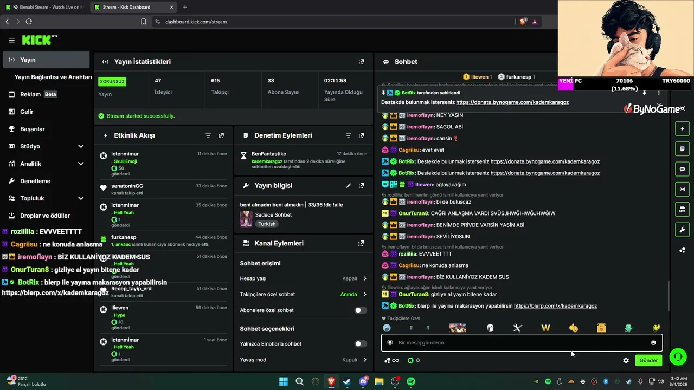The image size is (694, 390).
Task: Pop out the Kanal Eylemleri panel
Action: tap(361, 244)
